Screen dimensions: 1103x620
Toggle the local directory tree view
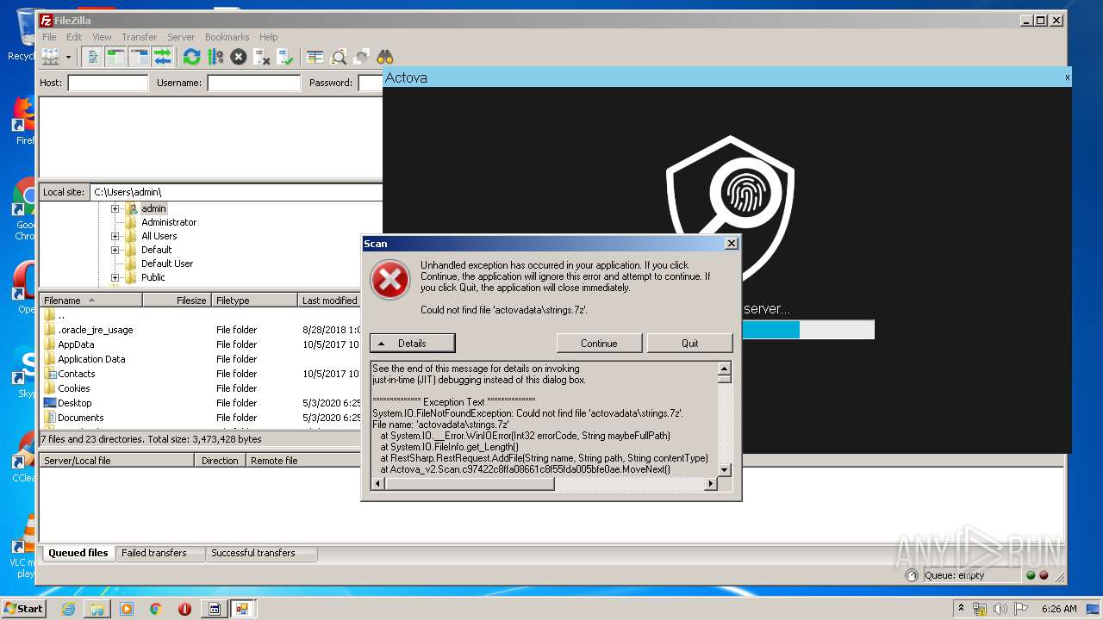(115, 57)
